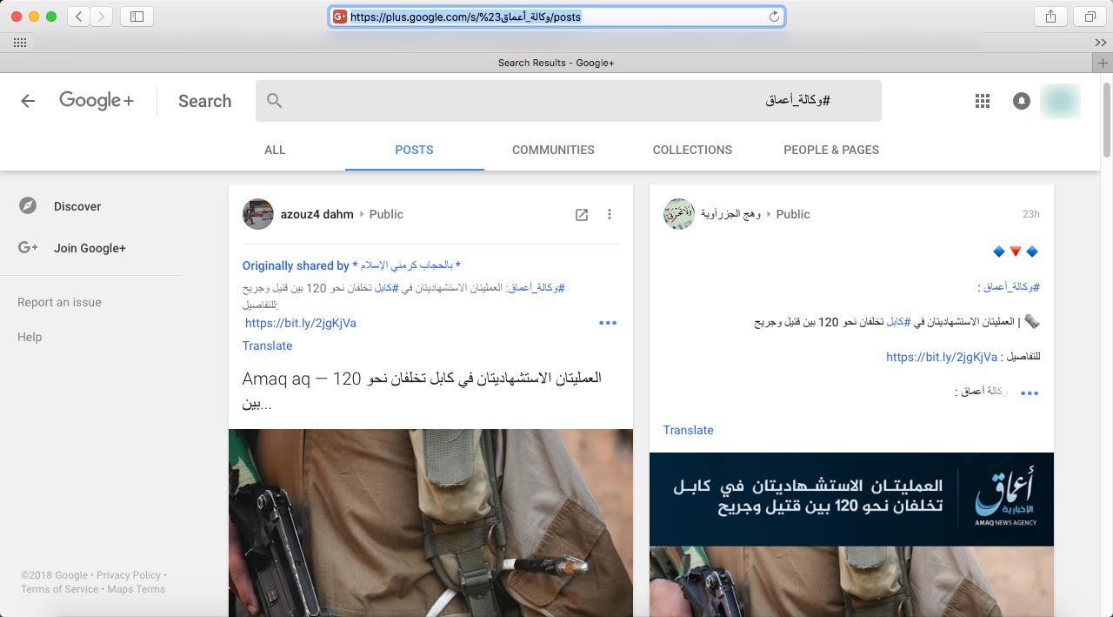Switch to the People & Pages tab
This screenshot has width=1113, height=617.
coord(830,150)
